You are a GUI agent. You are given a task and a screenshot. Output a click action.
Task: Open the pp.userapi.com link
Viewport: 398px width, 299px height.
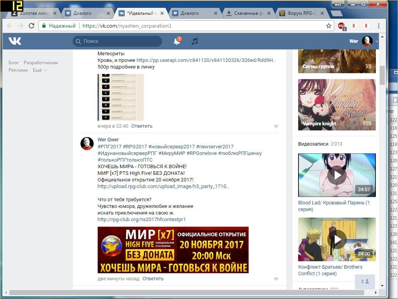[206, 60]
